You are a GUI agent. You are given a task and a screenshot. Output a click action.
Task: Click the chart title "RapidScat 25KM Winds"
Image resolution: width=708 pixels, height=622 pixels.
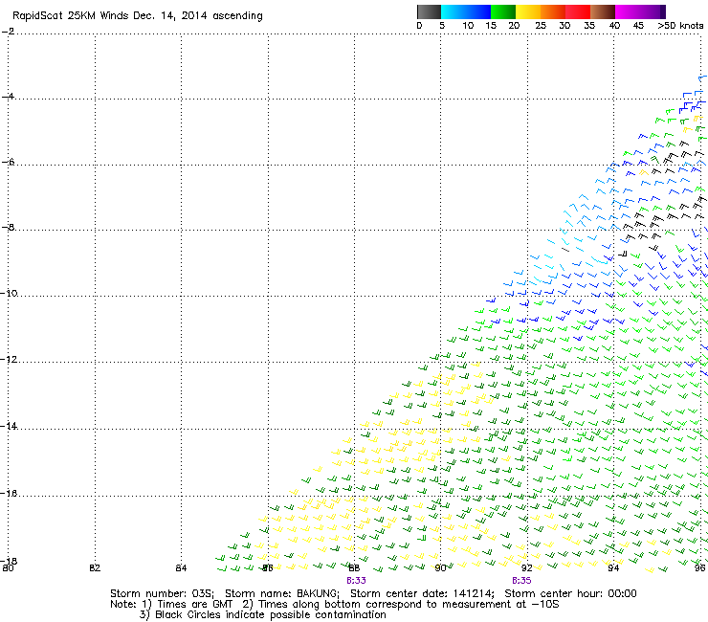coord(71,16)
